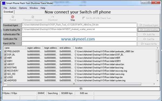The height and width of the screenshot is (101, 162).
Task: Click the Nand Util File button
Action: (148, 44)
